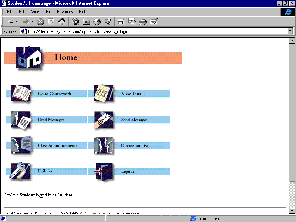Refresh the page using the toolbar icon
This screenshot has width=296, height=222.
51,22
